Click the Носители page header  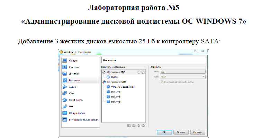(153, 60)
